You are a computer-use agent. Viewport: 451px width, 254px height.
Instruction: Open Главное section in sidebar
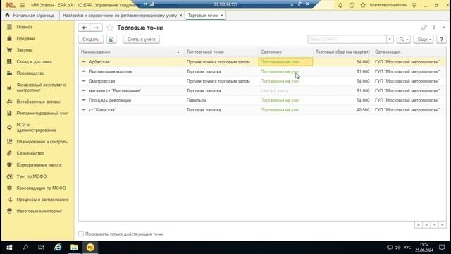[x=25, y=27]
